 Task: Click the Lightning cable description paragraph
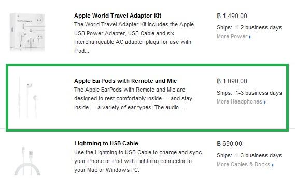click(x=138, y=161)
